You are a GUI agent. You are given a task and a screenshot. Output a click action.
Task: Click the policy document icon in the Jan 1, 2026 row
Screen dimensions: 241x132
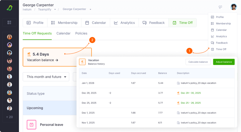point(178,83)
